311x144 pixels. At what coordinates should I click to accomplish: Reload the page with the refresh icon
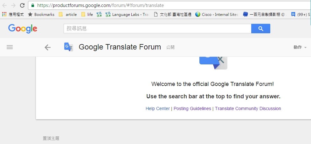point(22,5)
